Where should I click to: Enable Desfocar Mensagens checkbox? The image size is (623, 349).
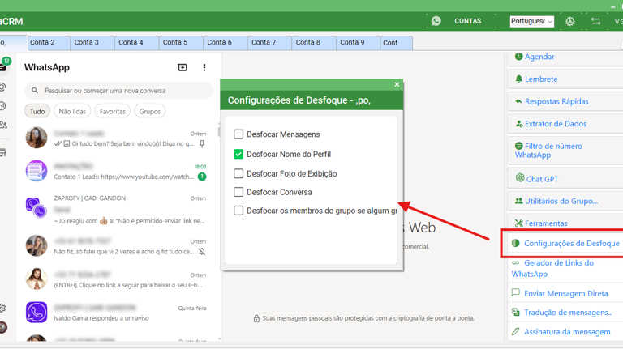238,134
